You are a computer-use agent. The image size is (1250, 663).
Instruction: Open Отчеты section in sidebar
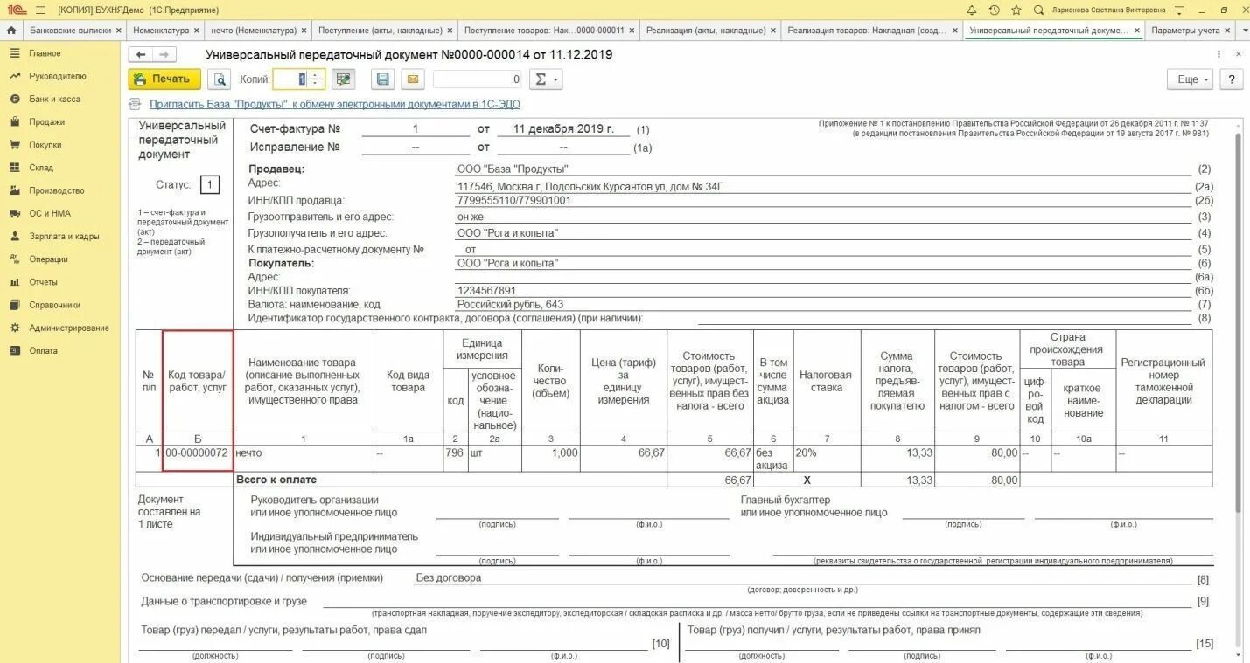43,282
